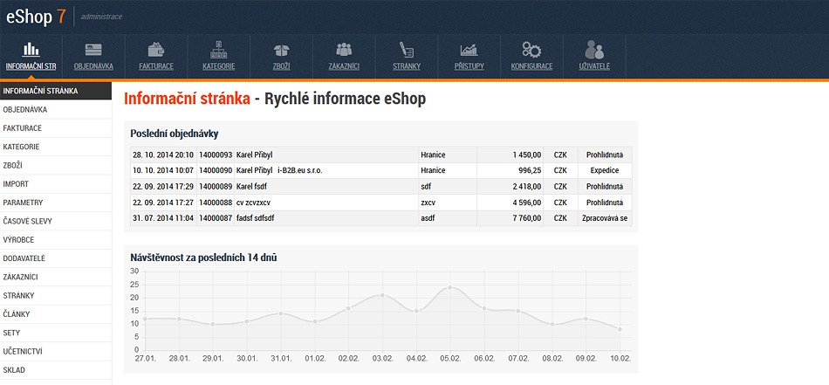This screenshot has height=385, width=829.
Task: Open Objednávka card icon in top bar
Action: [x=93, y=50]
